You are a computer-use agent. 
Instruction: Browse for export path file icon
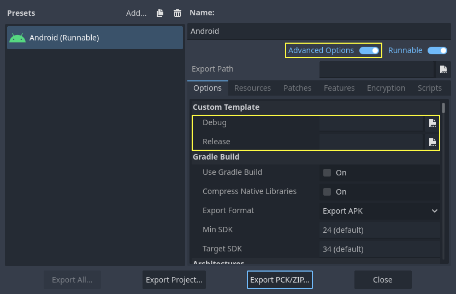tap(443, 69)
